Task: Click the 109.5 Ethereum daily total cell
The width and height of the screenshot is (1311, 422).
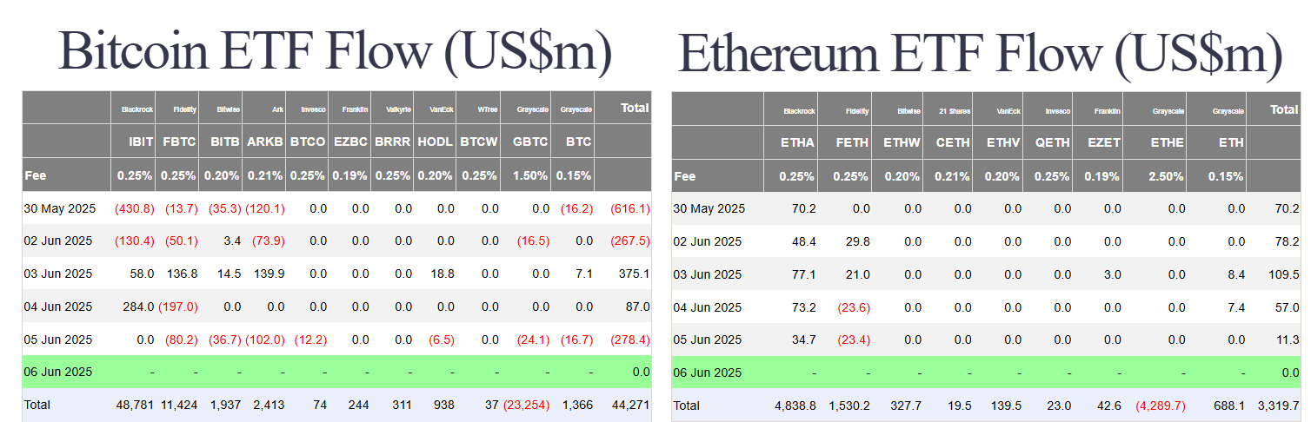Action: tap(1283, 274)
